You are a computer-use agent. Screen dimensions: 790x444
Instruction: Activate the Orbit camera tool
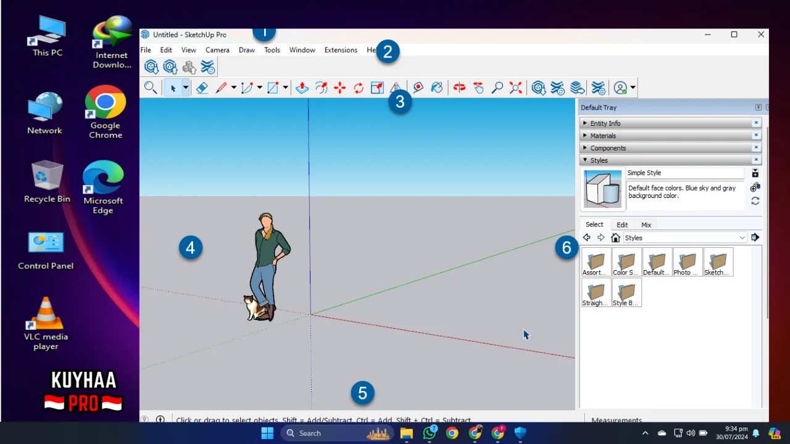(x=459, y=88)
